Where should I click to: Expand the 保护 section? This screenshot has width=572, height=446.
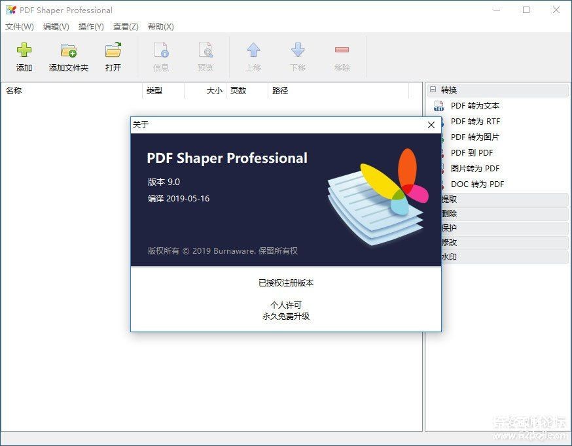coord(505,228)
